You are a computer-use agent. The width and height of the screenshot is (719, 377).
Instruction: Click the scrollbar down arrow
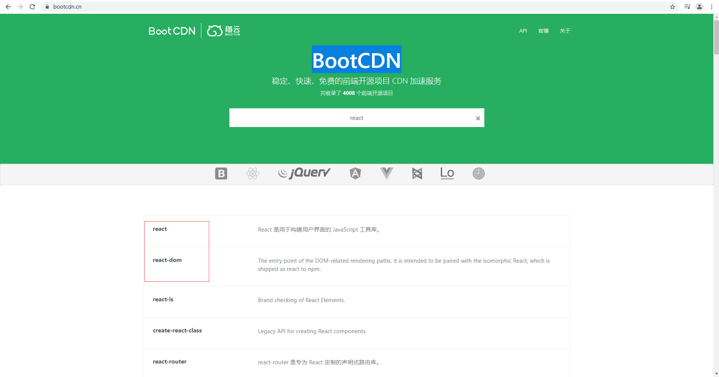(x=716, y=374)
